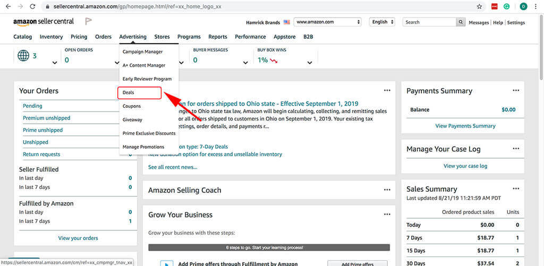Click the View Payments Summary link
This screenshot has height=266, width=544.
(x=465, y=126)
